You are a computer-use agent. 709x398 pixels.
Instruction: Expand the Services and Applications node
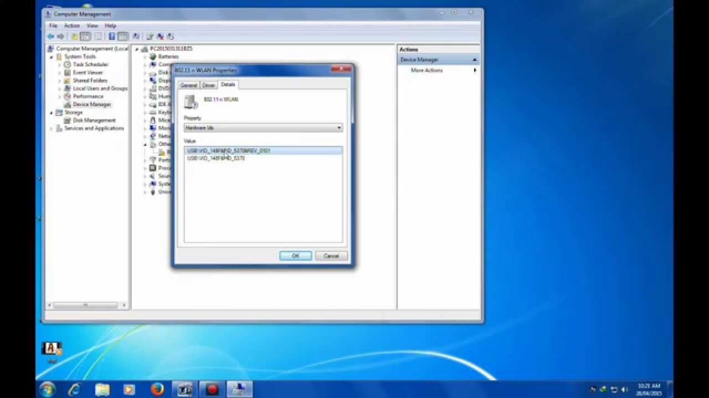click(x=52, y=128)
